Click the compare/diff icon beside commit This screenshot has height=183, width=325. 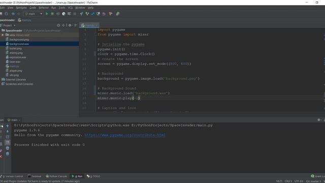tap(92, 14)
